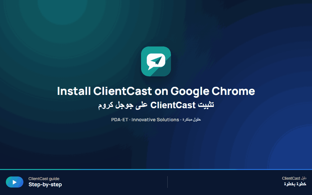Image resolution: width=312 pixels, height=195 pixels.
Task: Click the 'ClientCast guide' label
Action: point(44,179)
